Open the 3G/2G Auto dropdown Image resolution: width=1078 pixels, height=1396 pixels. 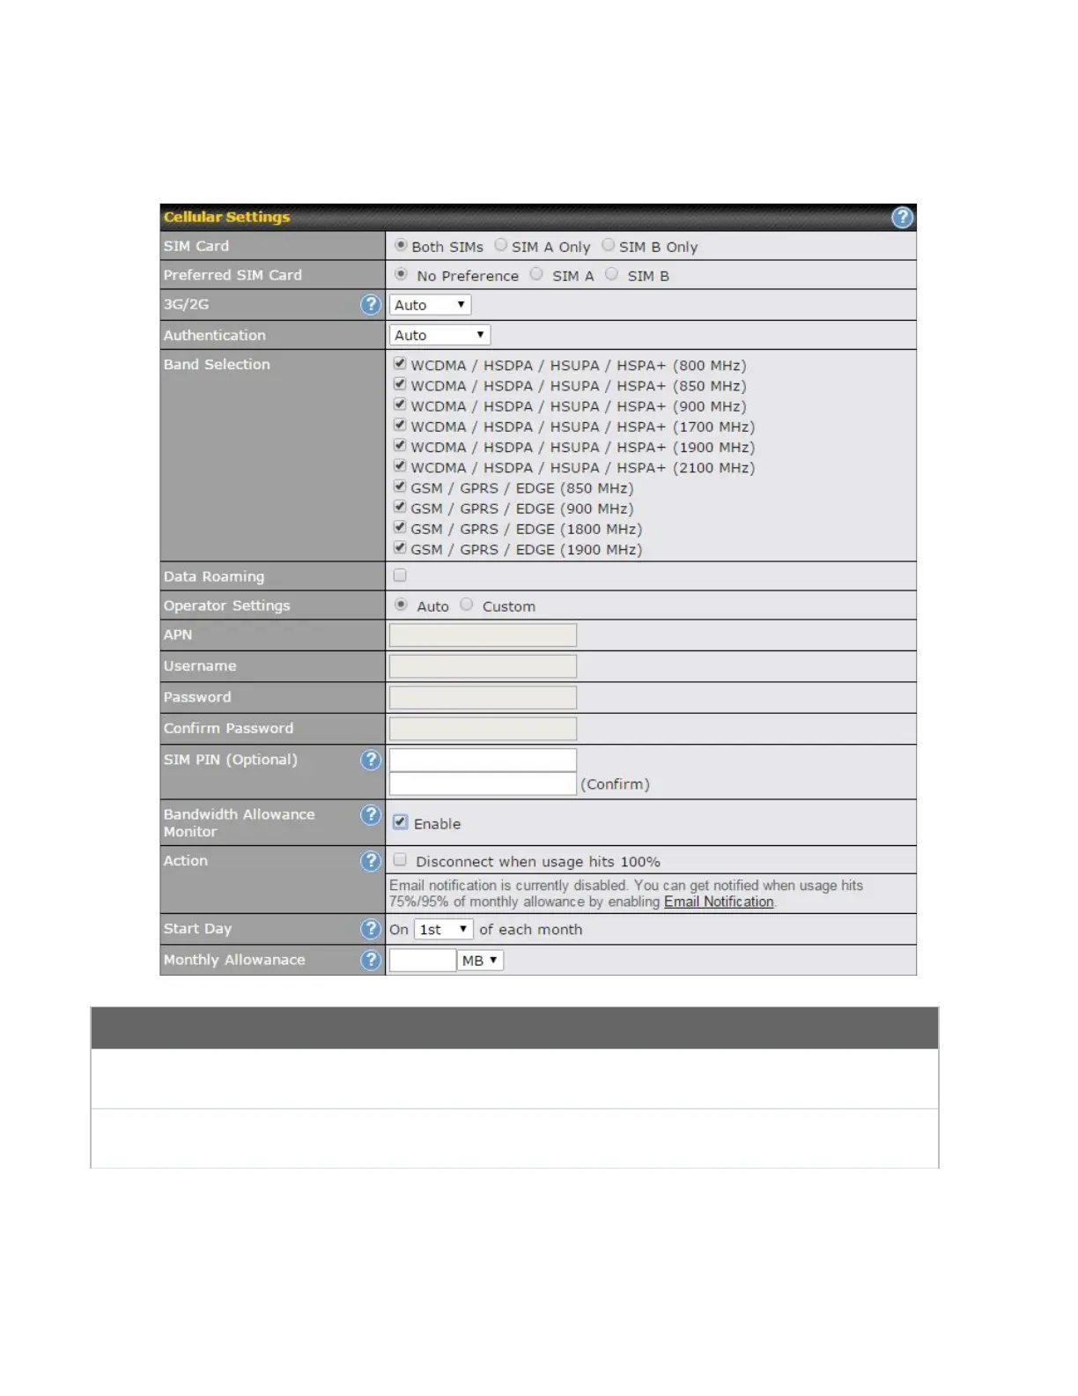(430, 305)
